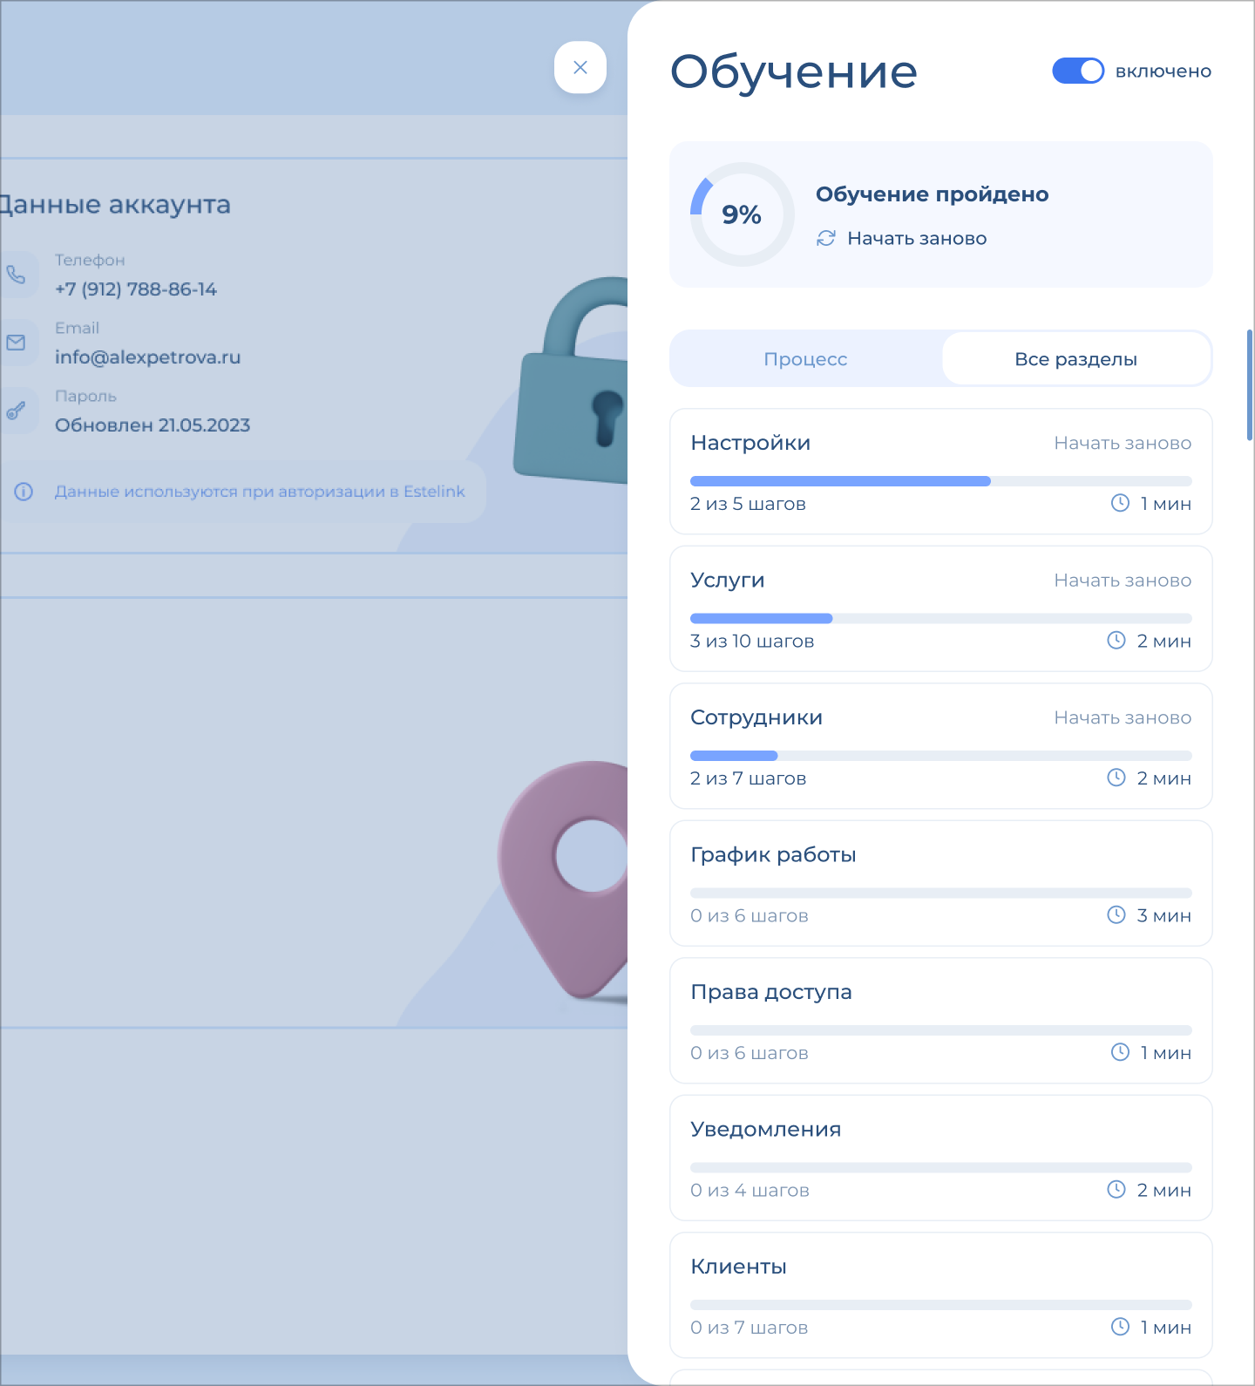The height and width of the screenshot is (1386, 1255).
Task: Click the clock icon in Клиенты card
Action: pos(1121,1327)
